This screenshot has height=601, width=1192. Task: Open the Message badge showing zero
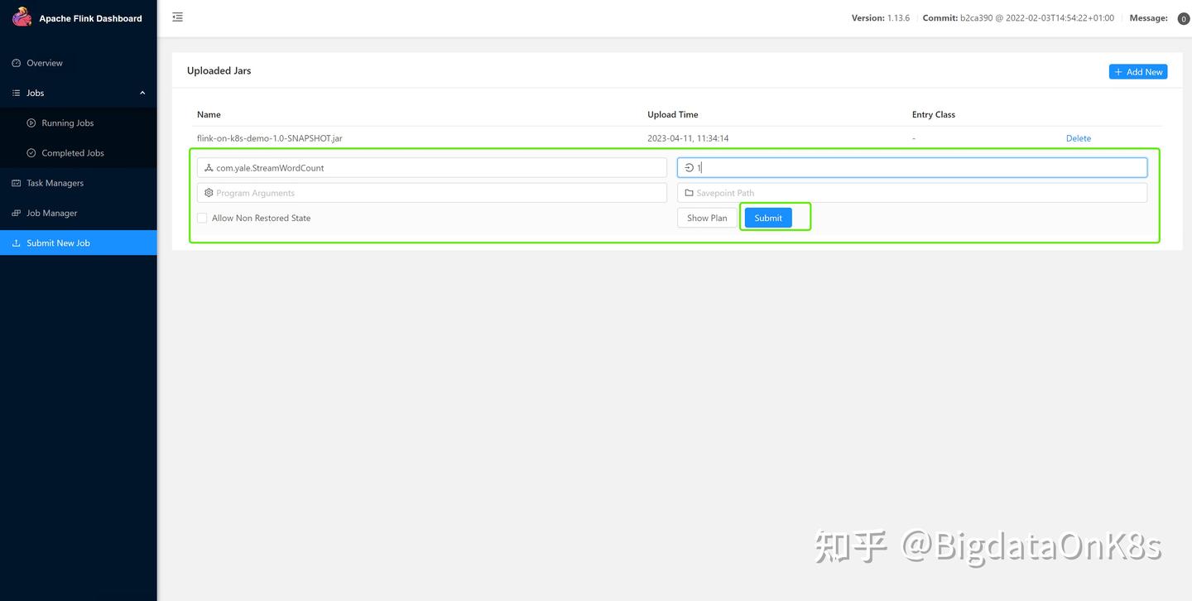tap(1183, 17)
